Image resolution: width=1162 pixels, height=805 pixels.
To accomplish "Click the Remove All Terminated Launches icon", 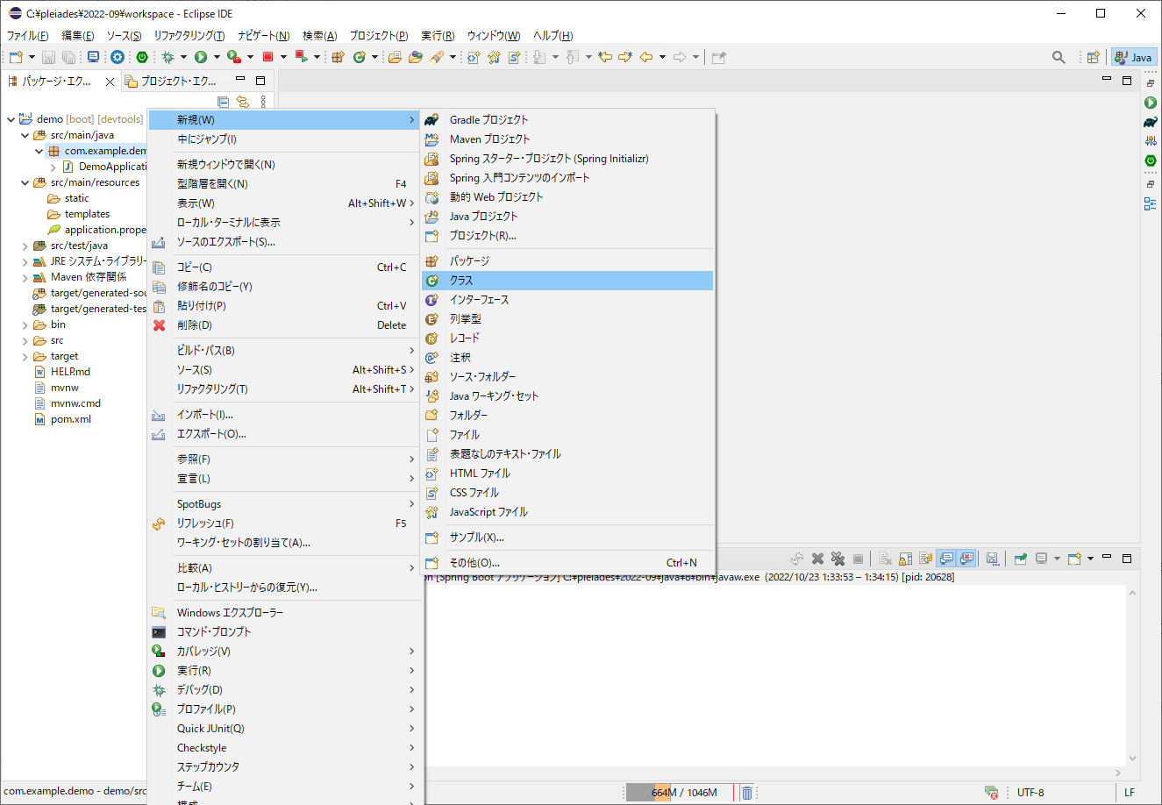I will coord(838,559).
